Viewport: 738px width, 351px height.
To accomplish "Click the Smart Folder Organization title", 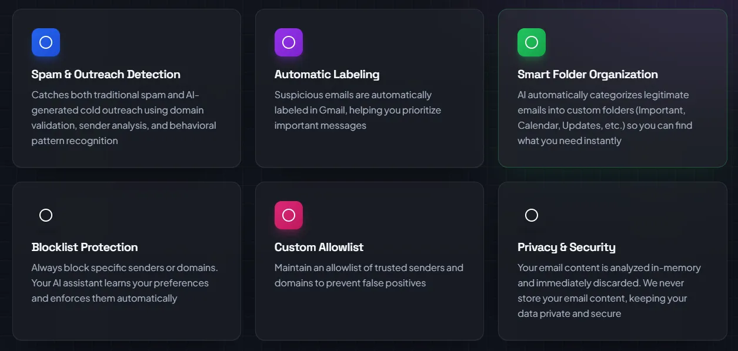I will (x=587, y=75).
